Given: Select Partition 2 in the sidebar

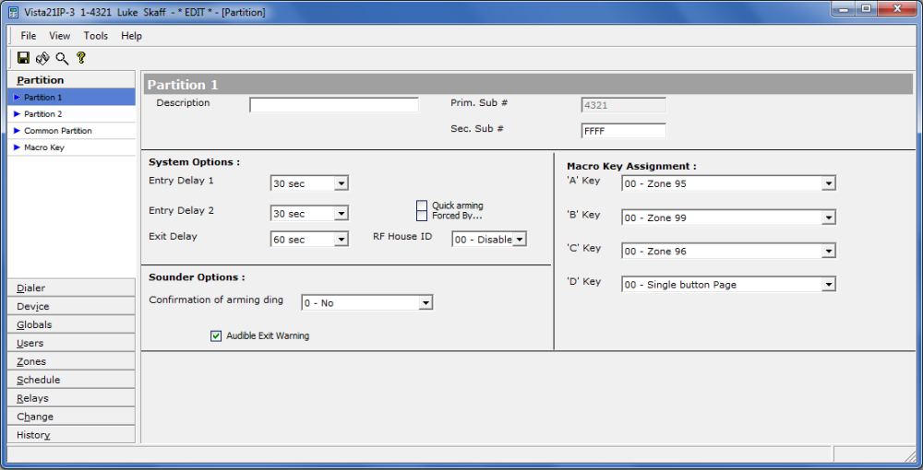Looking at the screenshot, I should 71,114.
